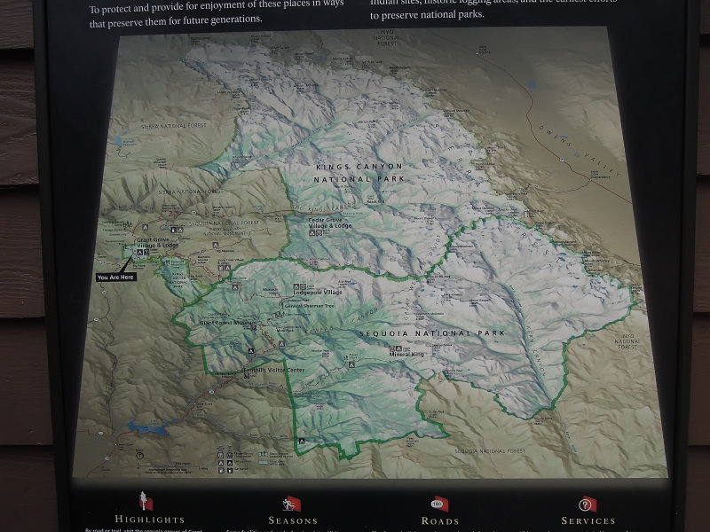710x532 pixels.
Task: Tap 'Cedar Grove Village & Lodge' on the map
Action: point(329,223)
